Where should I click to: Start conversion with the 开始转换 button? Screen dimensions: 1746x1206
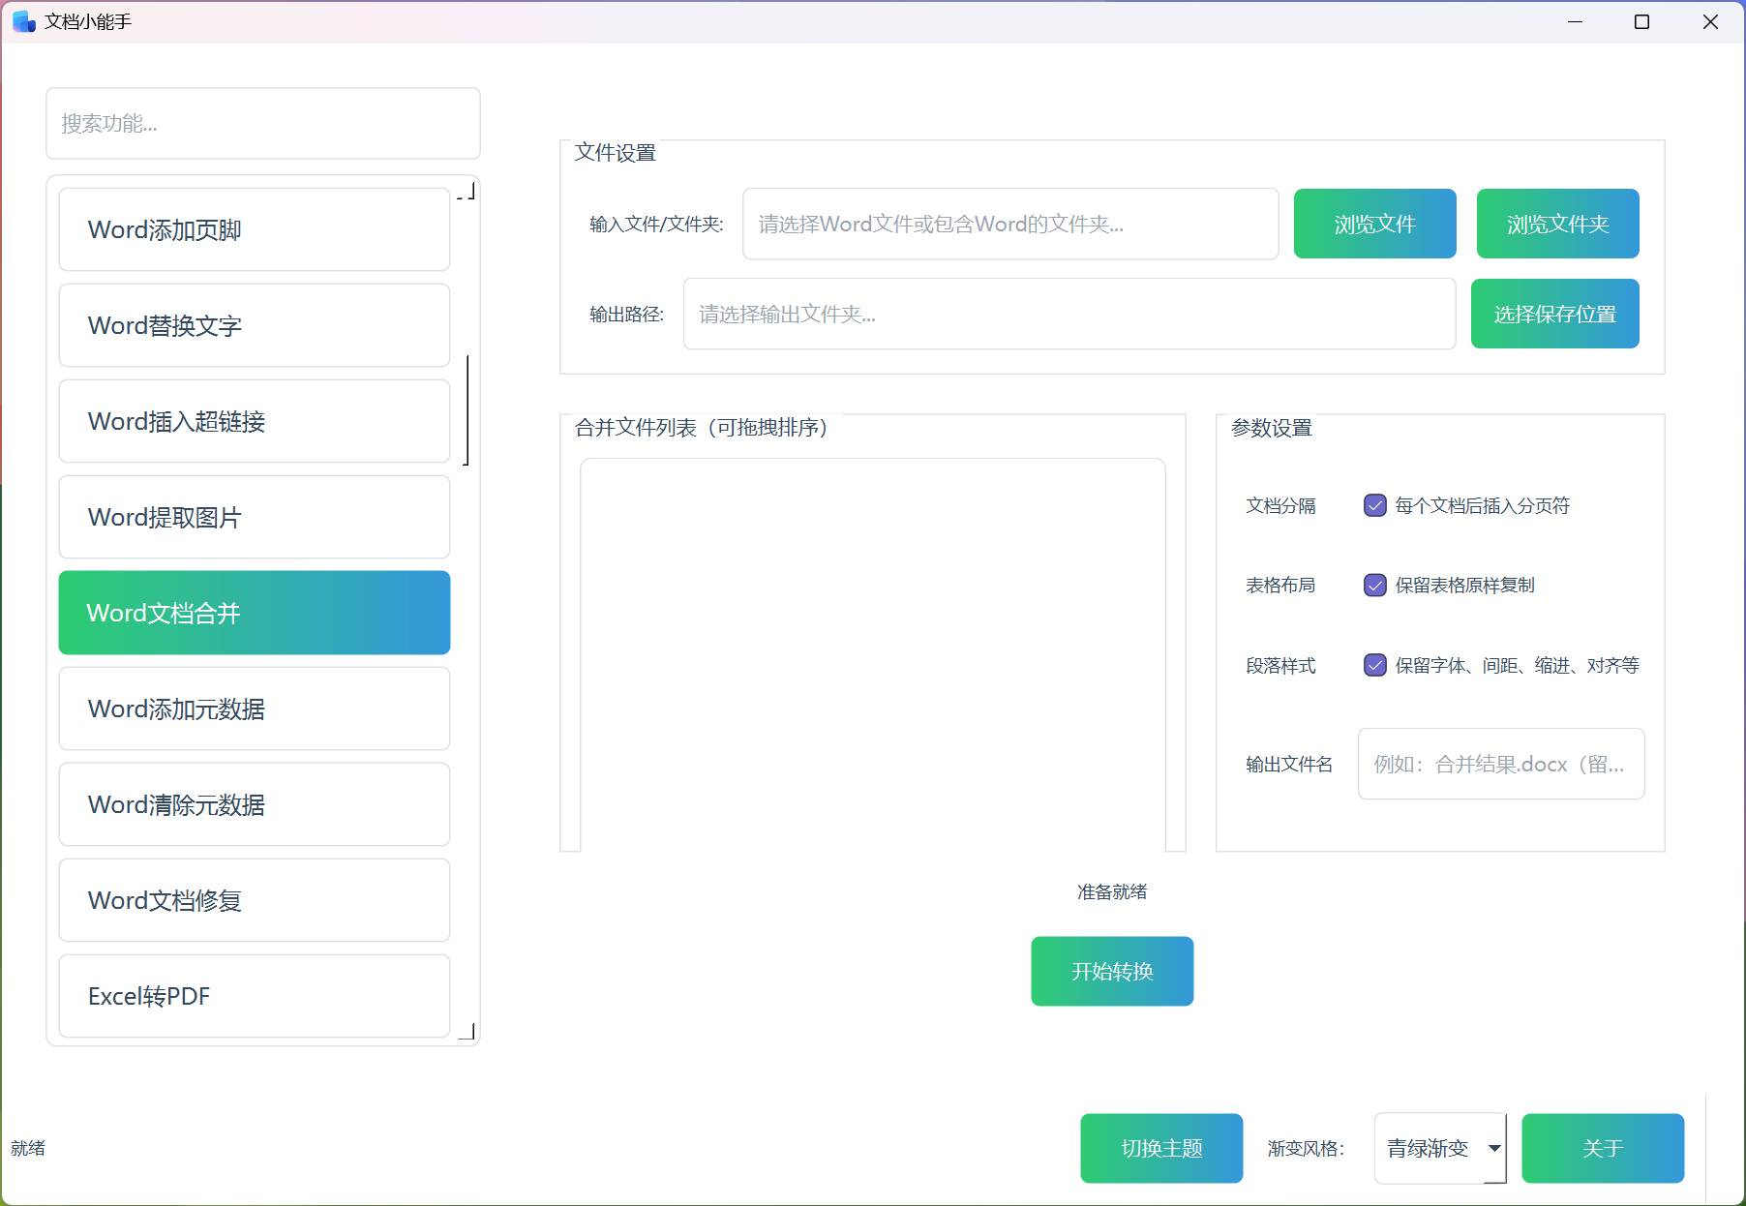coord(1111,971)
